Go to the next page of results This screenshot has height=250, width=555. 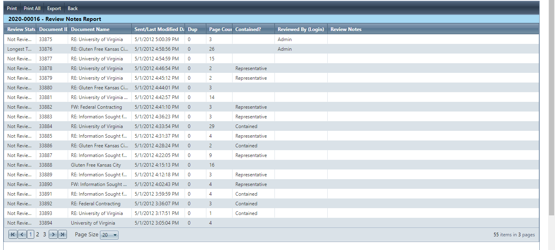(x=53, y=235)
